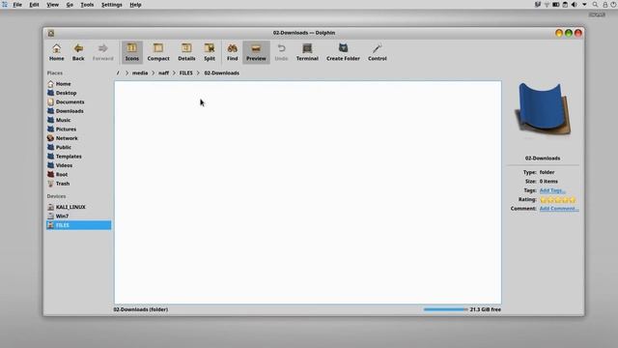Open the Go menu
Screen dimensions: 618x348
coord(70,5)
